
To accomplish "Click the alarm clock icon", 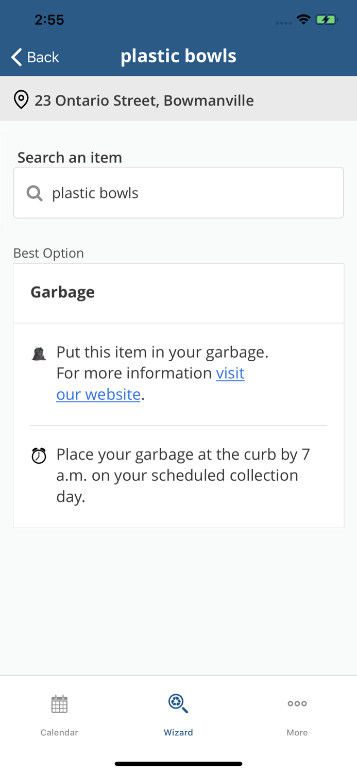I will [x=39, y=456].
